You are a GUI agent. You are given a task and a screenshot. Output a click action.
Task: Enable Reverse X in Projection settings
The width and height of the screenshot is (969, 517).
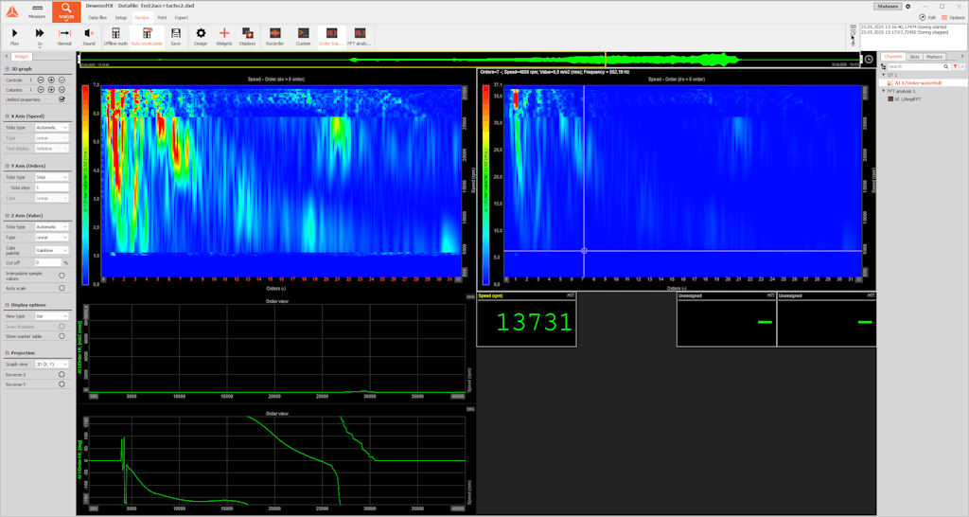click(x=62, y=375)
